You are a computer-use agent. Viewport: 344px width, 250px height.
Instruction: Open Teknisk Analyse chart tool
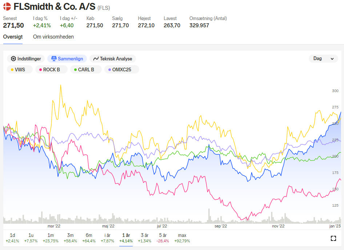(113, 59)
